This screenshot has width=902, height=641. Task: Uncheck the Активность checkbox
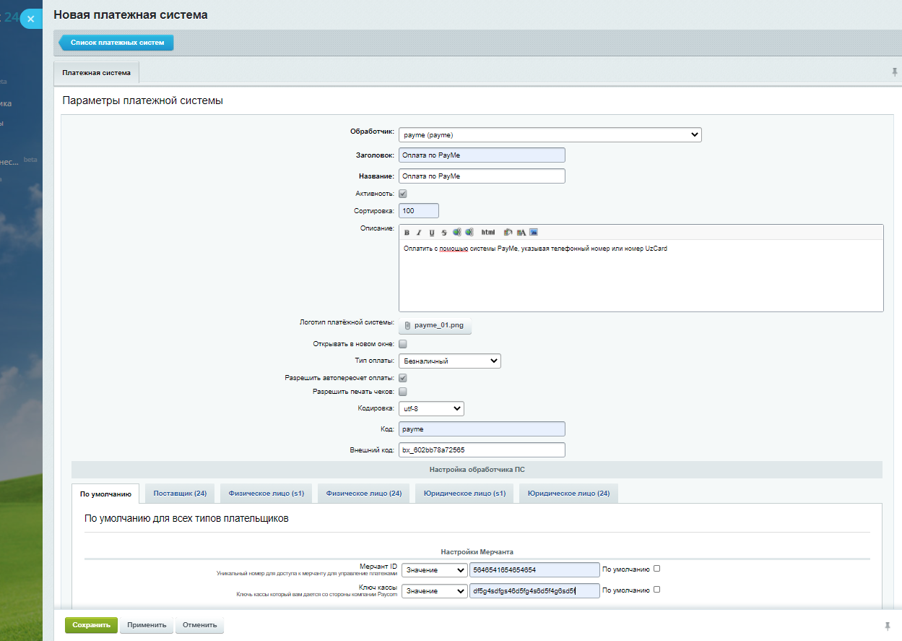point(403,194)
